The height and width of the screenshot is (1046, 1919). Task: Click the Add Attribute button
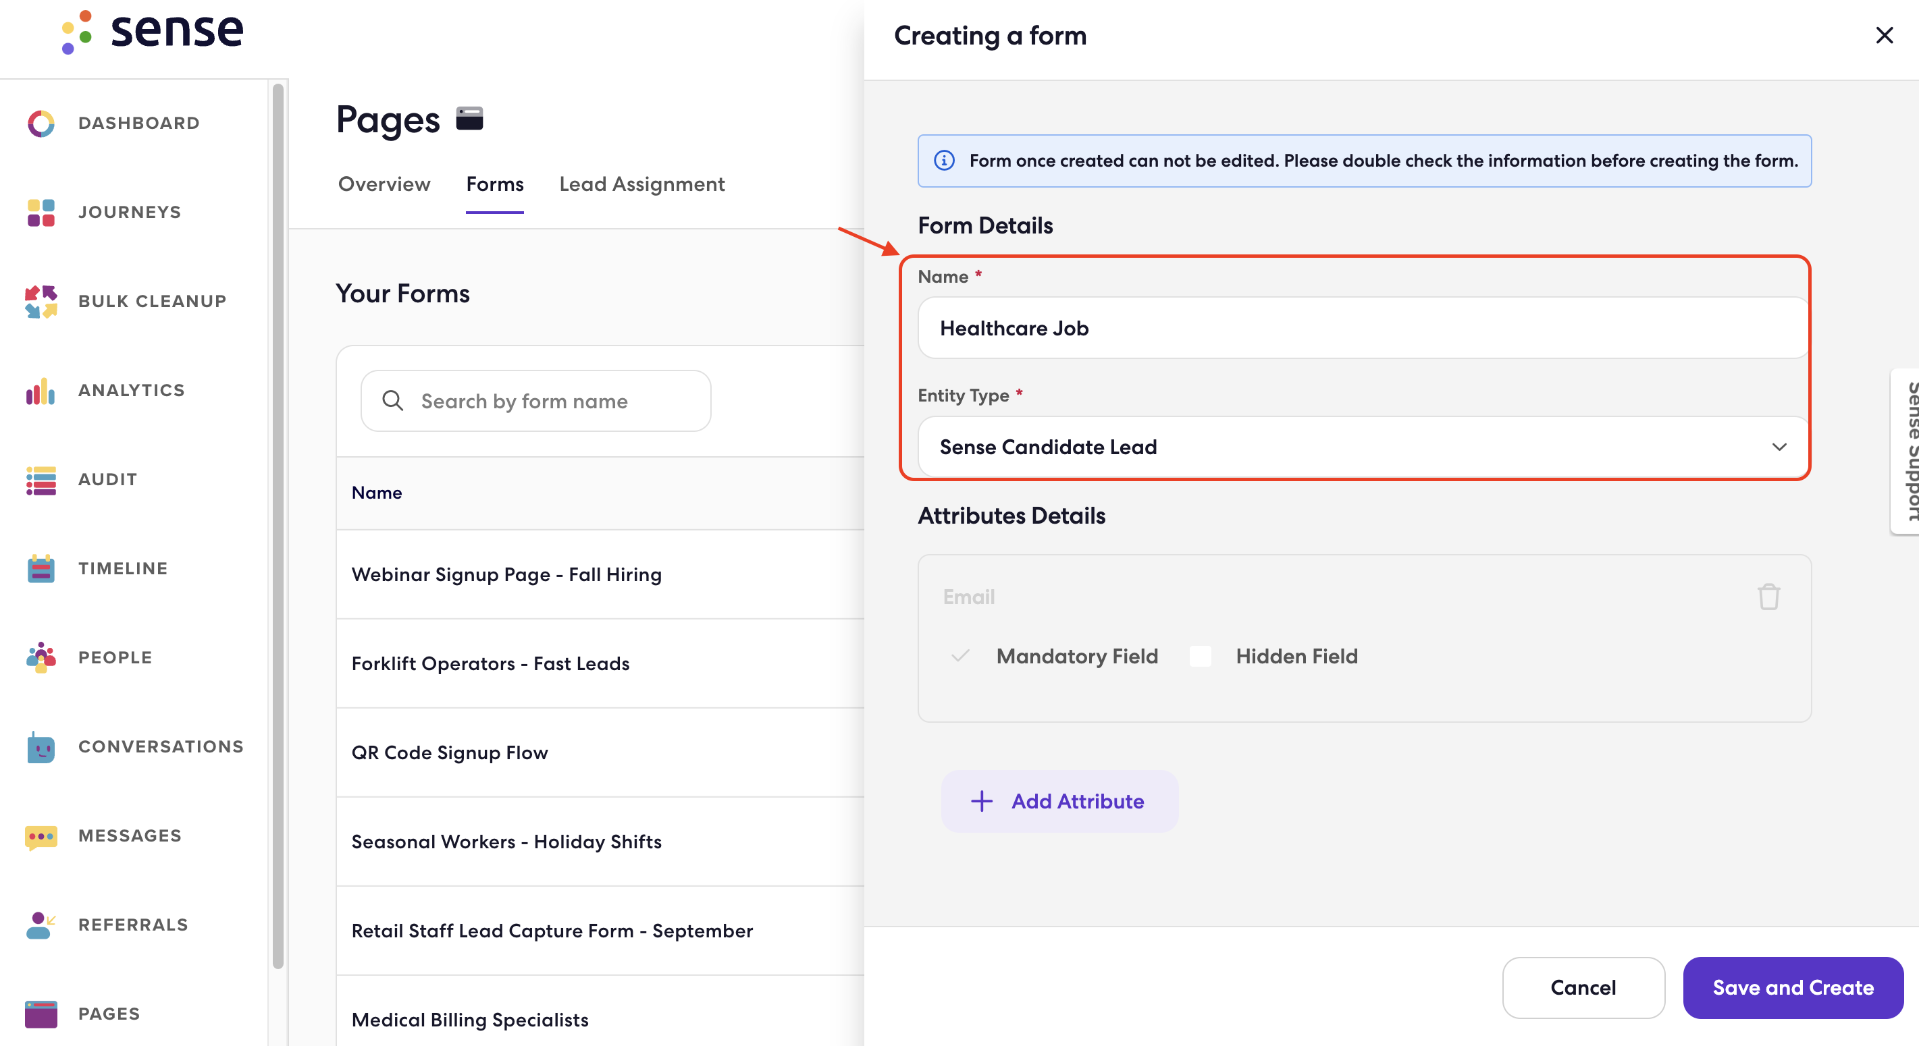(x=1059, y=801)
